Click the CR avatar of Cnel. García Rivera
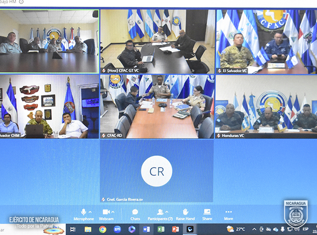Viewport: 317px width, 235px height. 157,171
